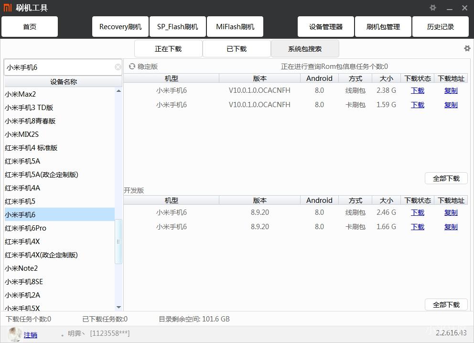This screenshot has width=474, height=343.
Task: Click 下载任务个数:0 status text
Action: pyautogui.click(x=28, y=319)
